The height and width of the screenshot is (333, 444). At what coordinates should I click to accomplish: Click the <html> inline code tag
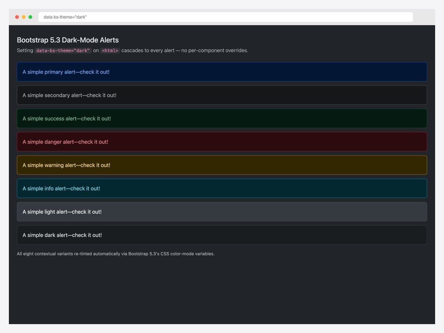[x=110, y=51]
